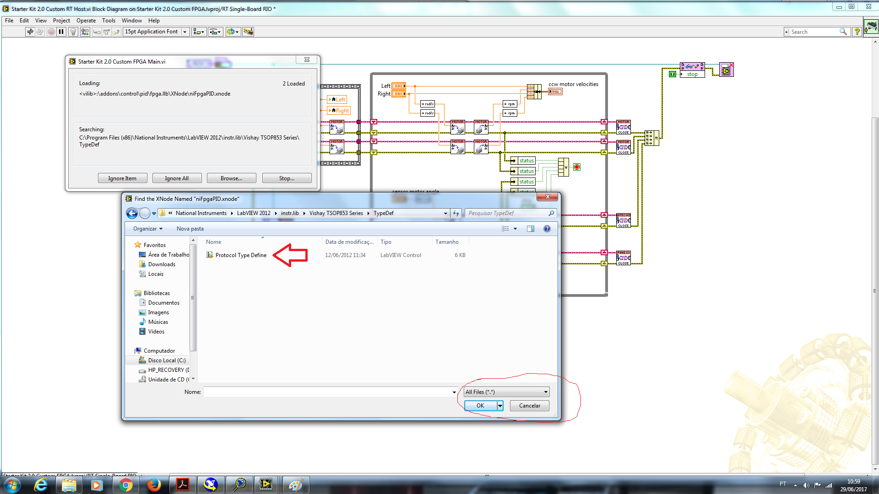
Task: Click the Run arrow in LabVIEW toolbar
Action: pyautogui.click(x=30, y=32)
